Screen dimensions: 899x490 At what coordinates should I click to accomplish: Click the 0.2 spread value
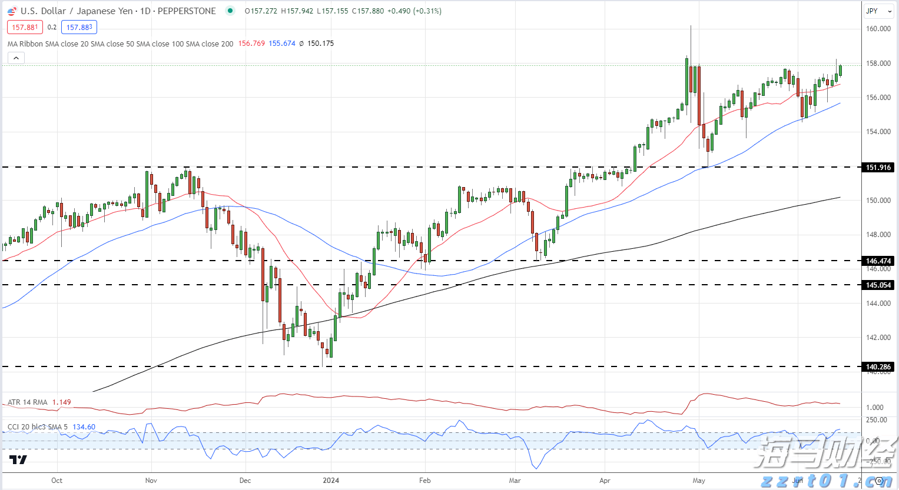pos(52,27)
